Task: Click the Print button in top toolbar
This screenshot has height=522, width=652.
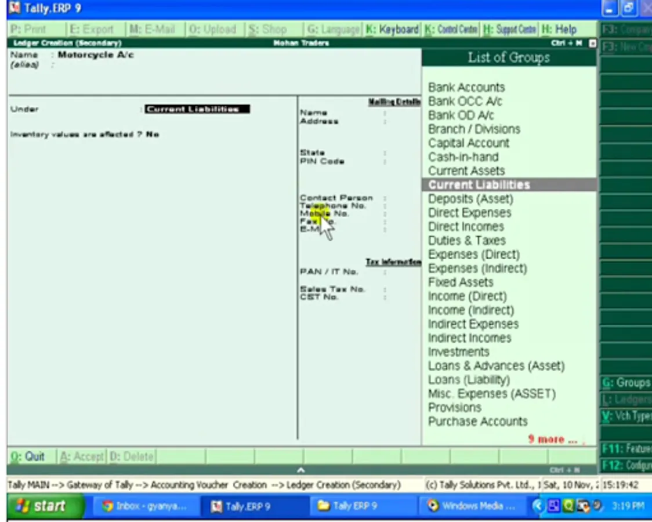Action: coord(28,29)
